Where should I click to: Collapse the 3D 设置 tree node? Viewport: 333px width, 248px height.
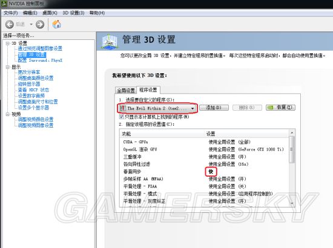click(8, 44)
